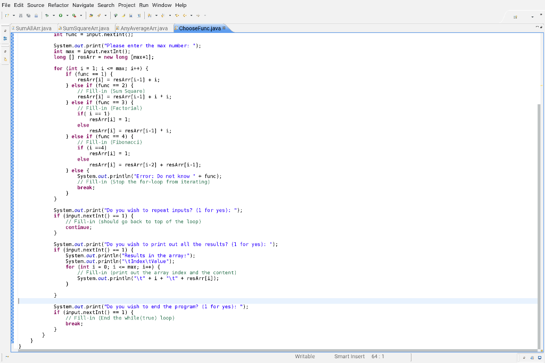
Task: Run the program with the green Run icon
Action: point(60,15)
